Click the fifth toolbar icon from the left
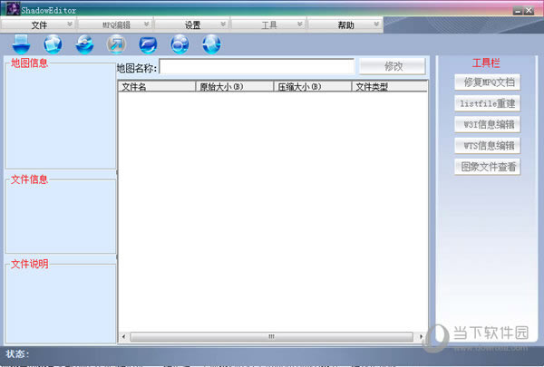The width and height of the screenshot is (544, 367). 148,43
